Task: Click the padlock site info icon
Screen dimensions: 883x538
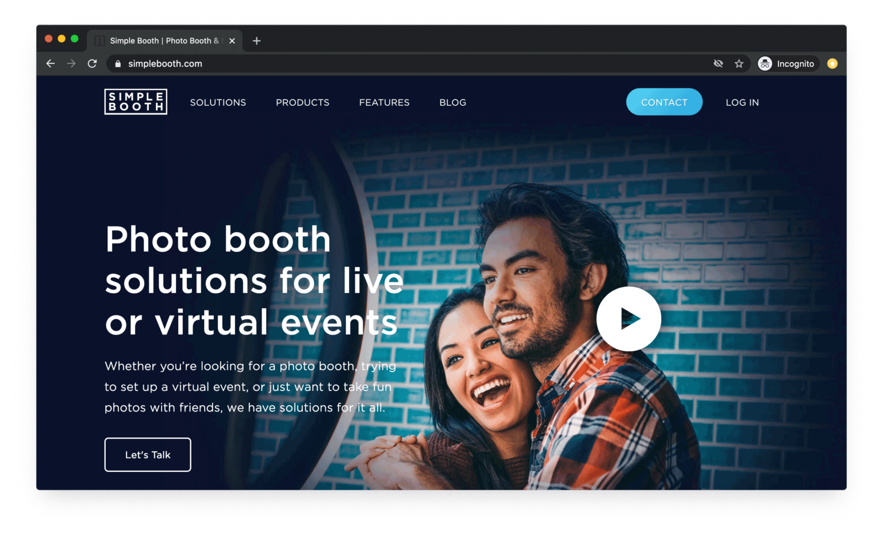Action: pos(118,64)
